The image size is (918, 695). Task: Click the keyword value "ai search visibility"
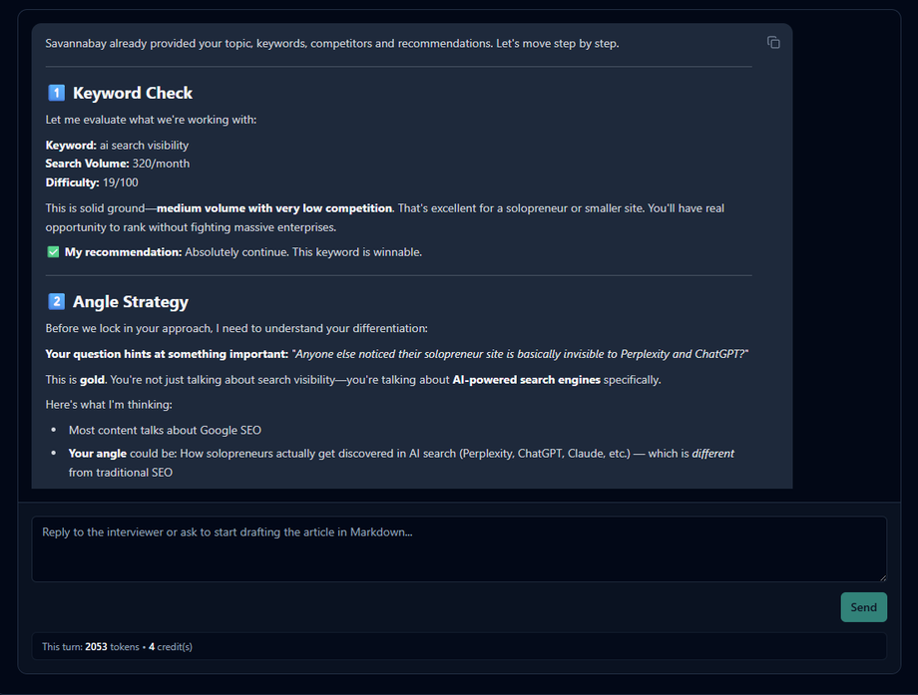[x=144, y=146]
